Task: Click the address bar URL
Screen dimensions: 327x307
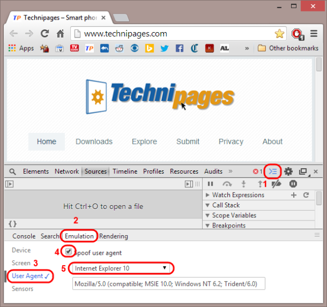Action: 125,34
